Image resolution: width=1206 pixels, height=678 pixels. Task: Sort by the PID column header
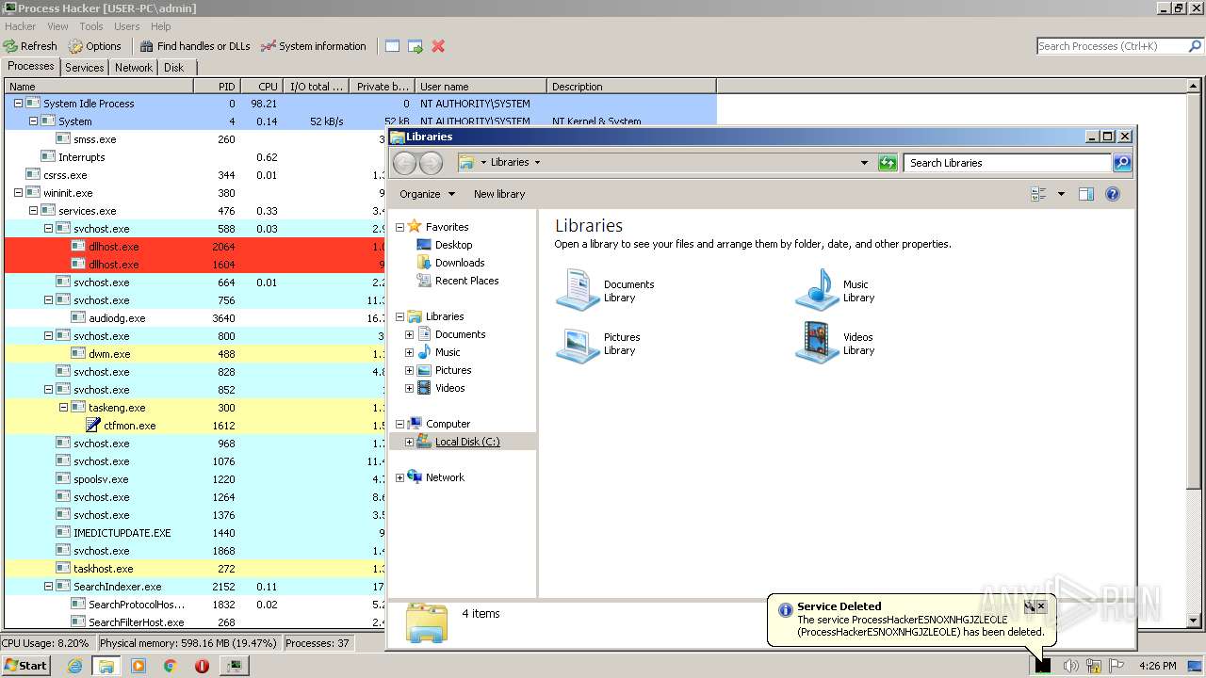[217, 87]
